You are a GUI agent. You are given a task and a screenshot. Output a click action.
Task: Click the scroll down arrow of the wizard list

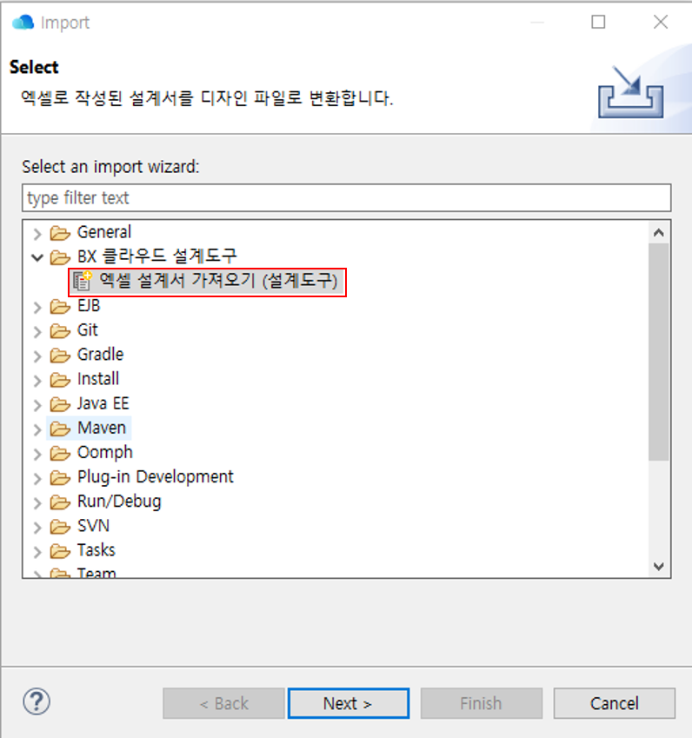point(658,566)
